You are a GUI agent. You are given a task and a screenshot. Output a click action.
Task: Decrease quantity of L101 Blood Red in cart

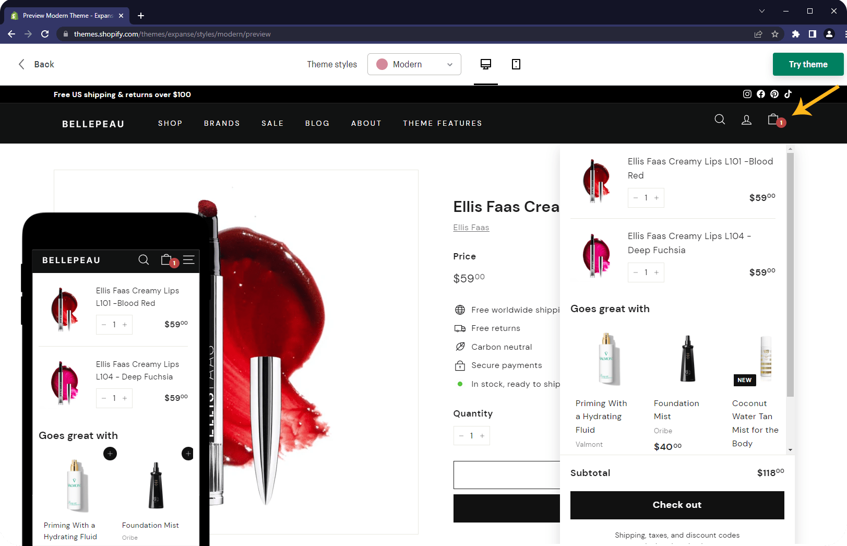coord(636,198)
